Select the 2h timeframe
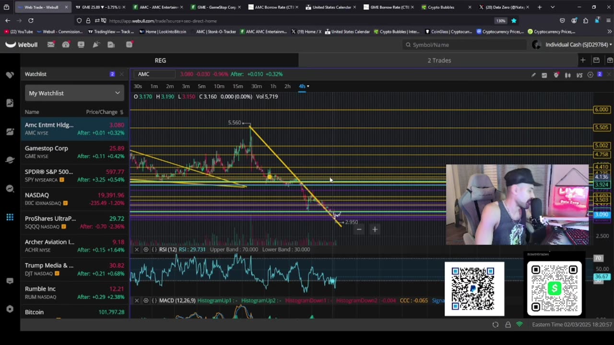The width and height of the screenshot is (614, 345). pos(287,86)
